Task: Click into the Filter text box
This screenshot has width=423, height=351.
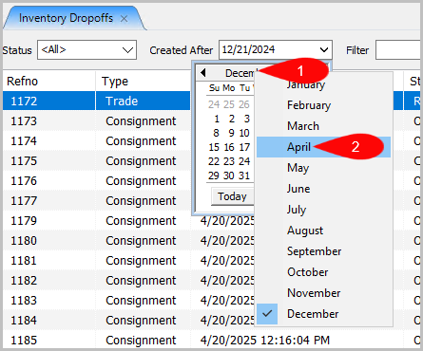Action: pyautogui.click(x=398, y=49)
